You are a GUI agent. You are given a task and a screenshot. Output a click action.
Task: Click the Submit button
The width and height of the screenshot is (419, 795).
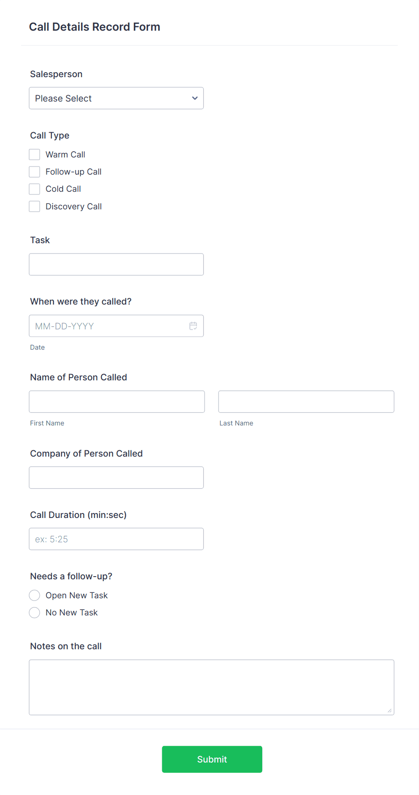point(212,759)
